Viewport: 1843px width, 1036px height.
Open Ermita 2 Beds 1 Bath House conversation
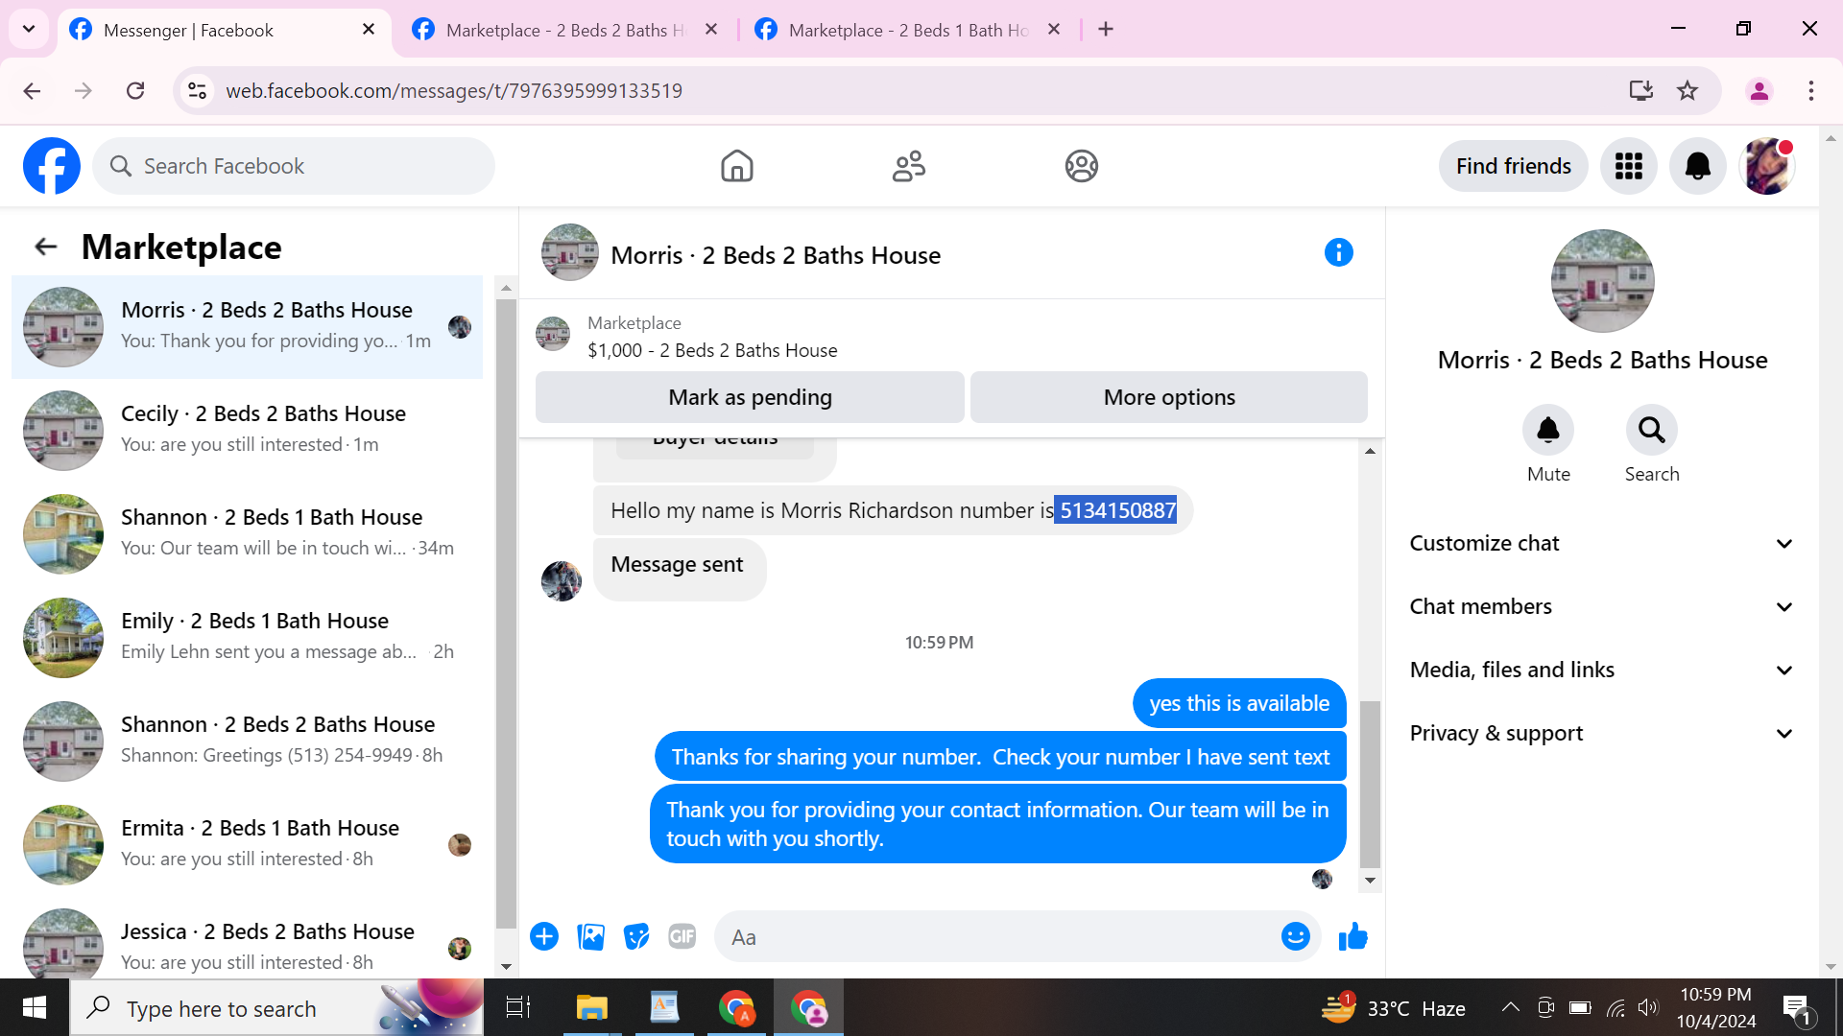(x=248, y=845)
